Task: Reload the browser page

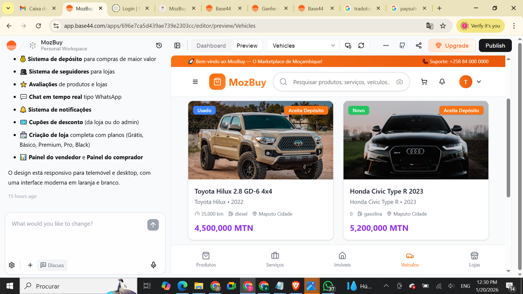Action: pos(39,26)
